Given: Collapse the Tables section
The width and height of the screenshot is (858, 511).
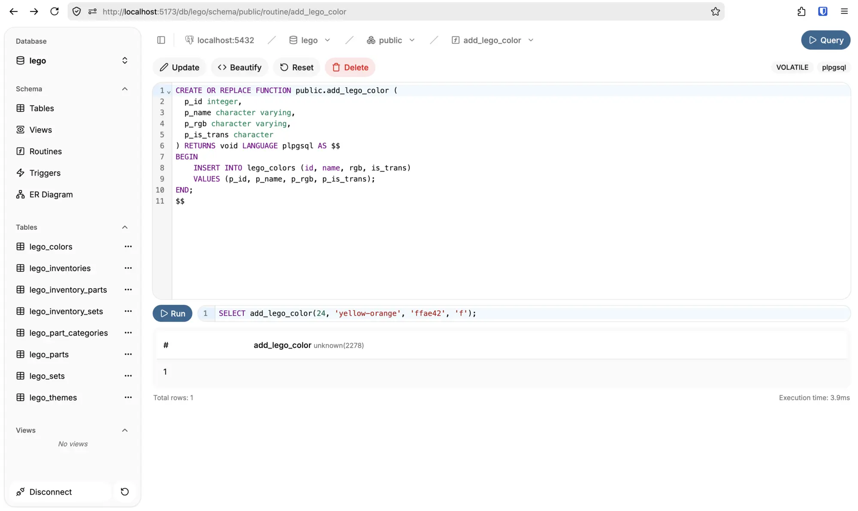Looking at the screenshot, I should pos(125,227).
